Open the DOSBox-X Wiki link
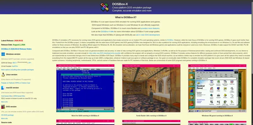Image resolution: width=253 pixels, height=125 pixels. (x=107, y=32)
